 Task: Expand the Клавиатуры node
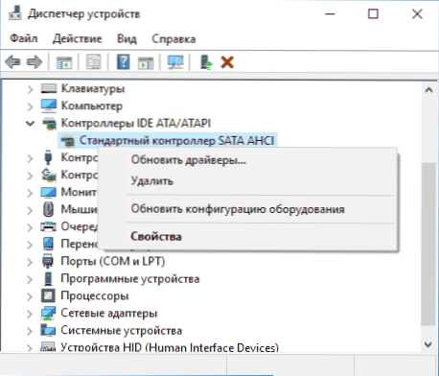click(x=30, y=89)
